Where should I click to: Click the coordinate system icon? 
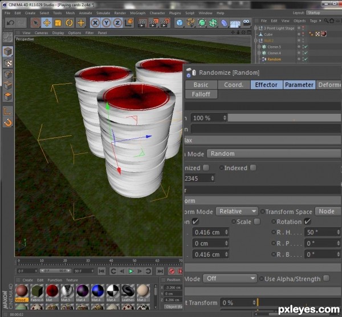(129, 23)
